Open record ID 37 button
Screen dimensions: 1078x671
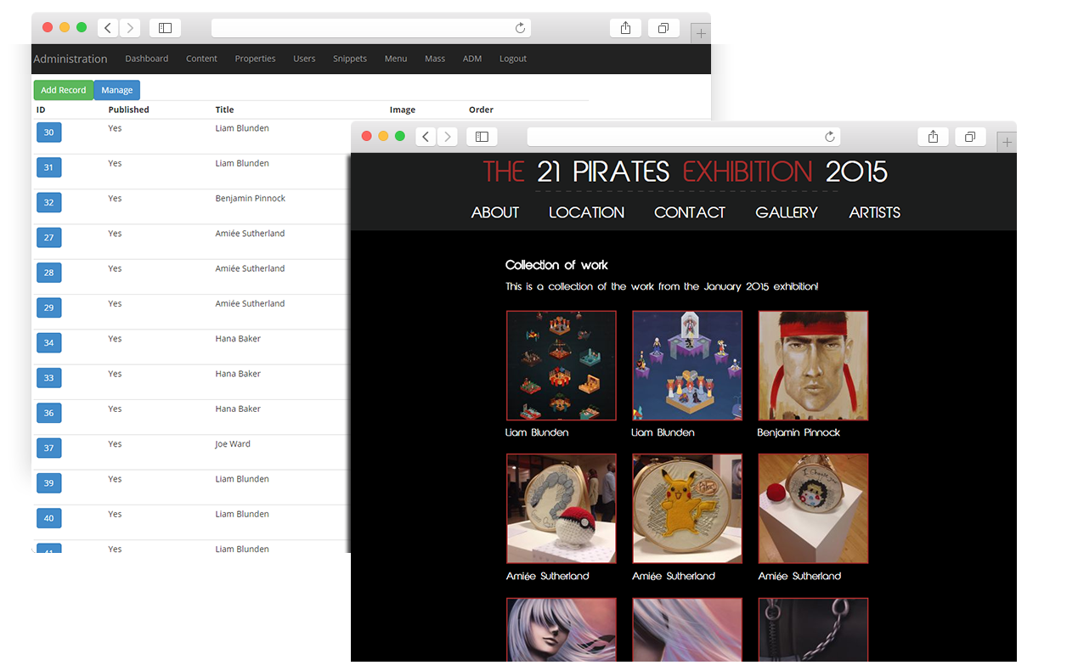48,448
